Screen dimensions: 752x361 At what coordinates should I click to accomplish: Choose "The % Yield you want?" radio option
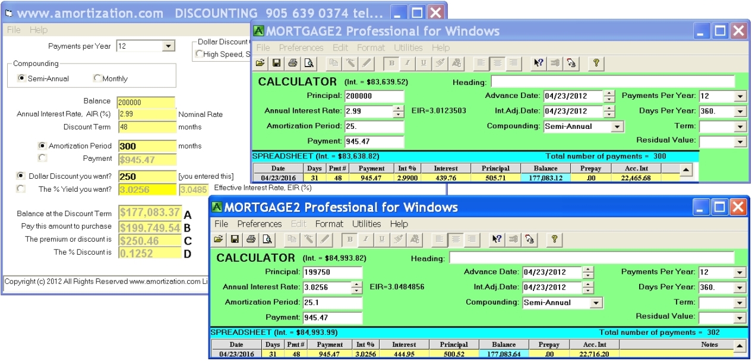point(21,189)
